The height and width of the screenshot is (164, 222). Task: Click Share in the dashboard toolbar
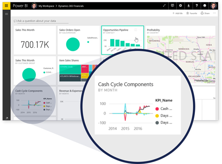coord(205,13)
